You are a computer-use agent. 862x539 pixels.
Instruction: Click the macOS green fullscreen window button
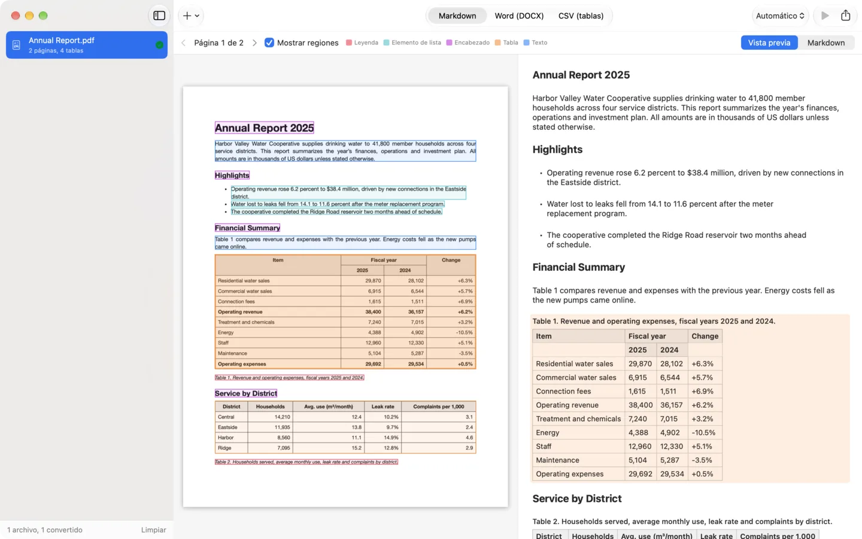click(x=43, y=16)
